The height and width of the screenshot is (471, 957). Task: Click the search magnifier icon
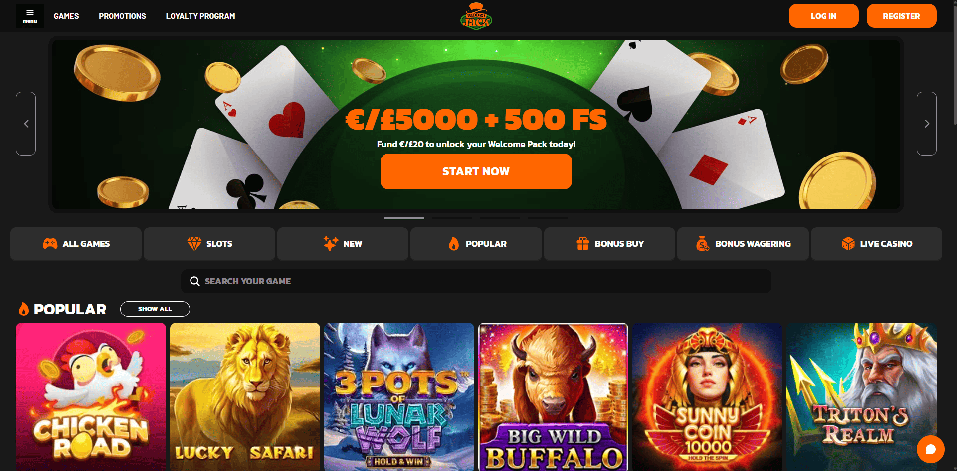195,281
